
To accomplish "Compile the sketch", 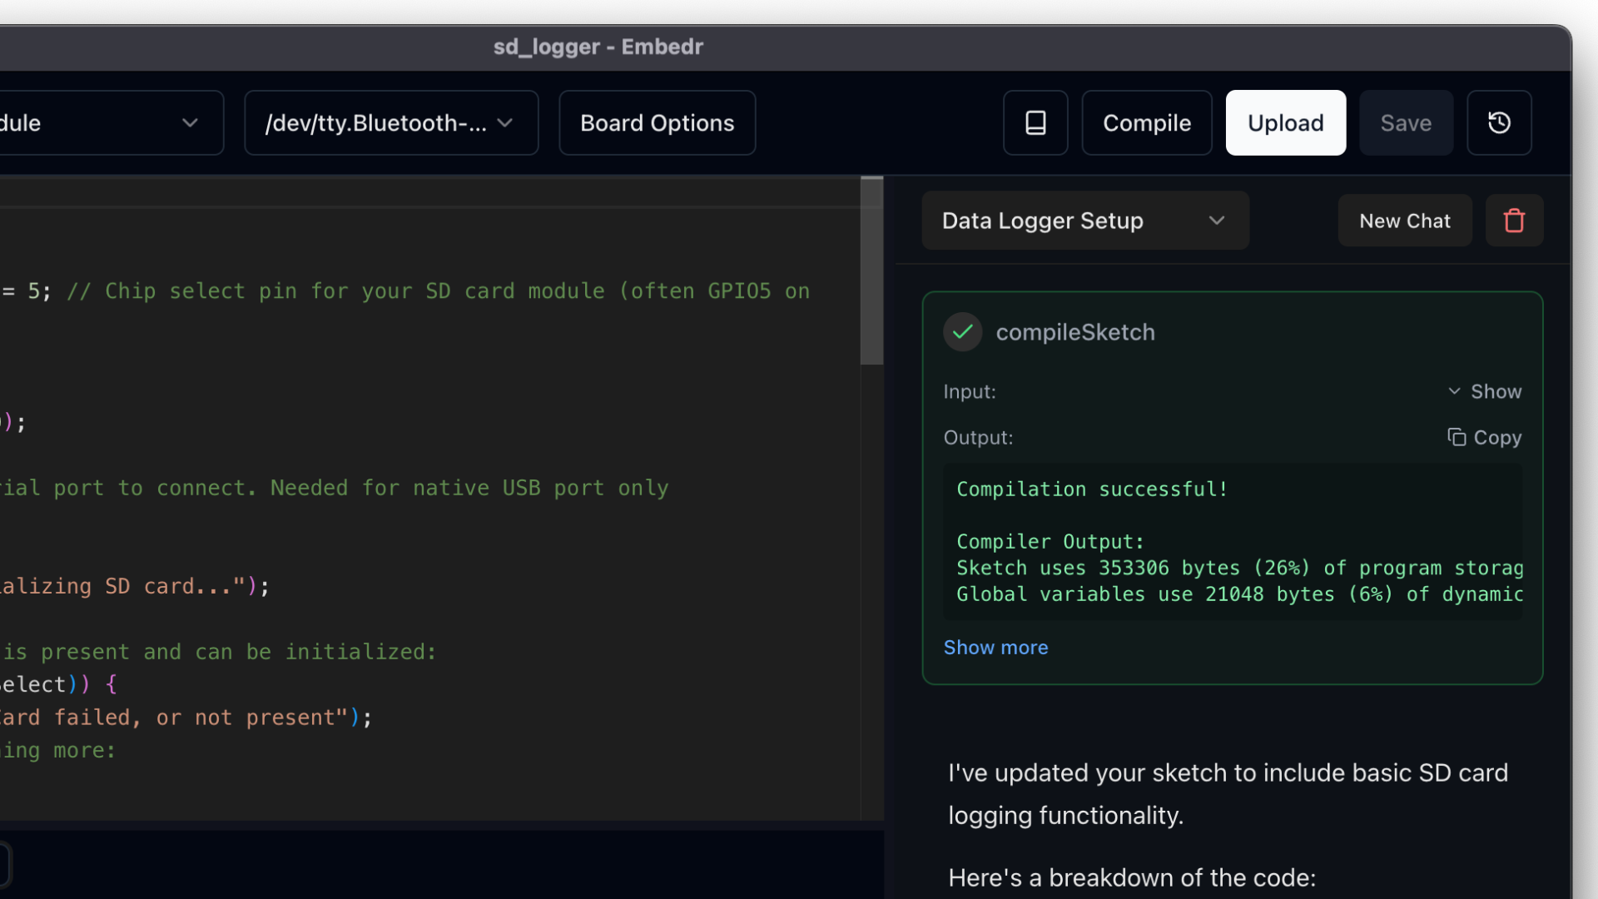I will 1147,122.
